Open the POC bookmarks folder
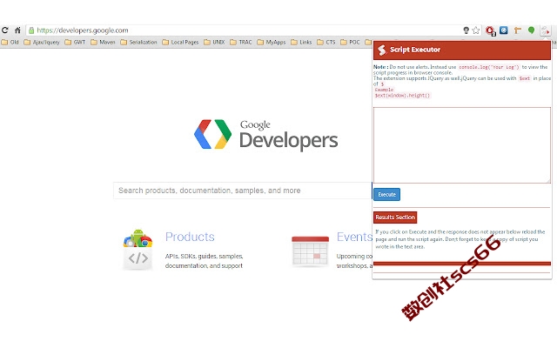This screenshot has width=557, height=348. pos(350,42)
